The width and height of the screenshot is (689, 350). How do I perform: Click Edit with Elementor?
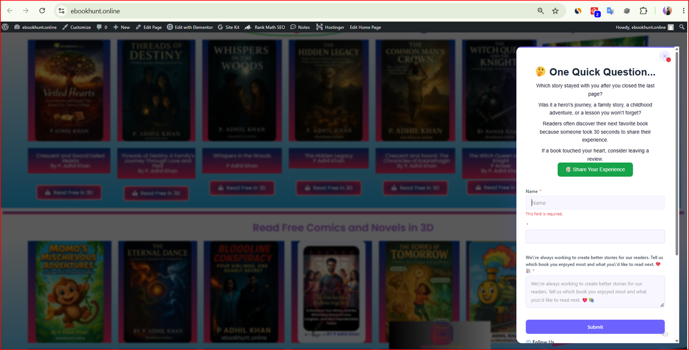pyautogui.click(x=190, y=27)
